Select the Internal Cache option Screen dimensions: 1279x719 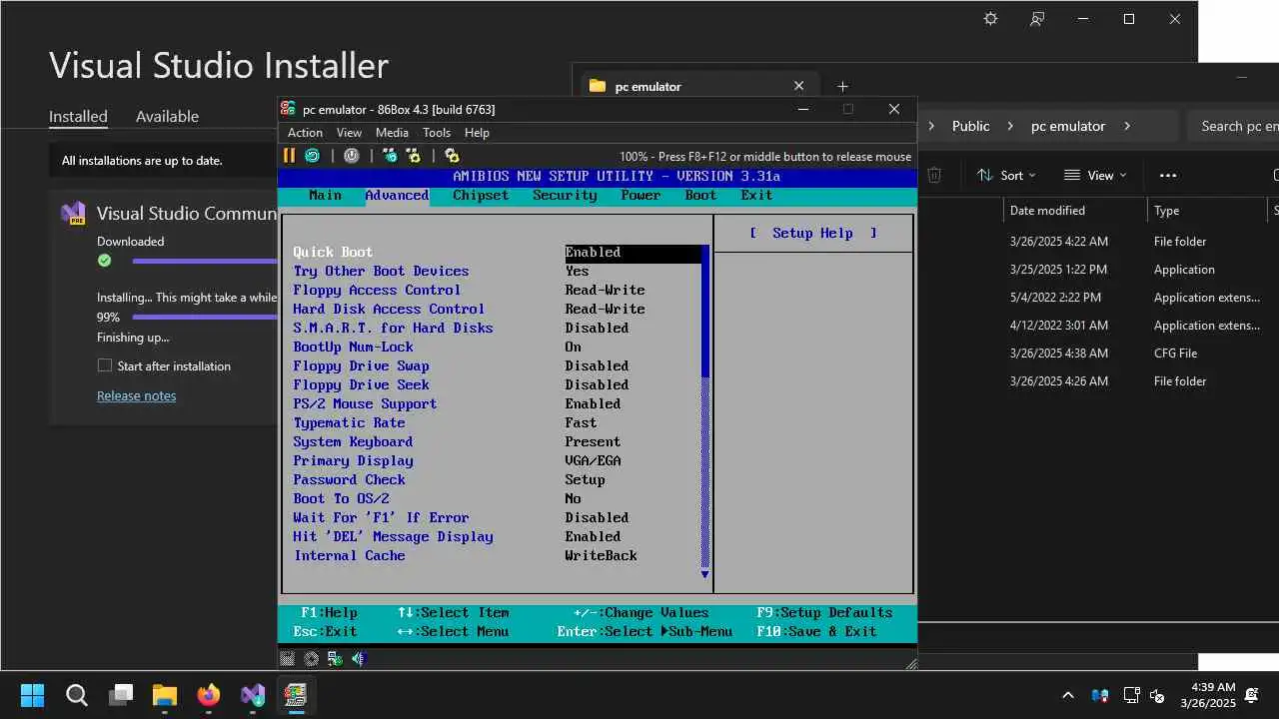[x=349, y=555]
